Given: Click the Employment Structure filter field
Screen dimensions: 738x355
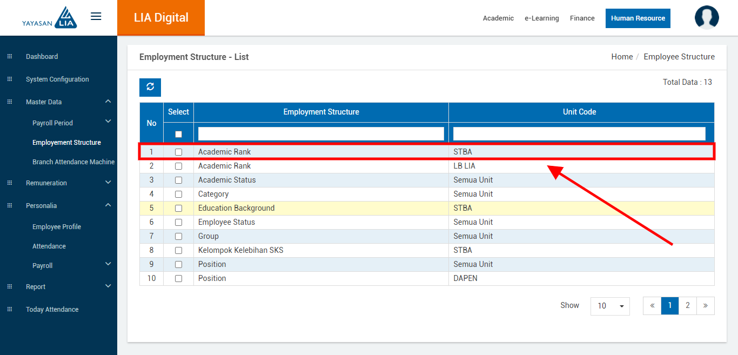Looking at the screenshot, I should (321, 133).
